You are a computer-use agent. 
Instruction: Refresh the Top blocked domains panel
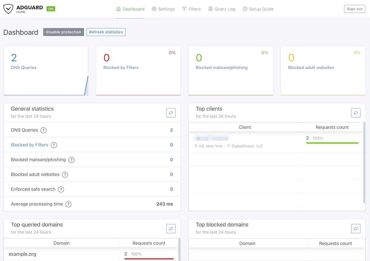356,229
